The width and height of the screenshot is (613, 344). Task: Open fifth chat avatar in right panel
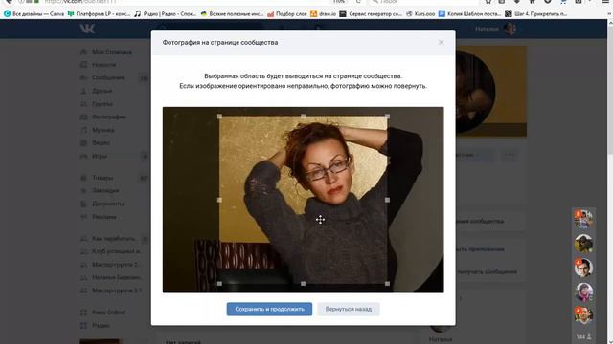click(583, 315)
